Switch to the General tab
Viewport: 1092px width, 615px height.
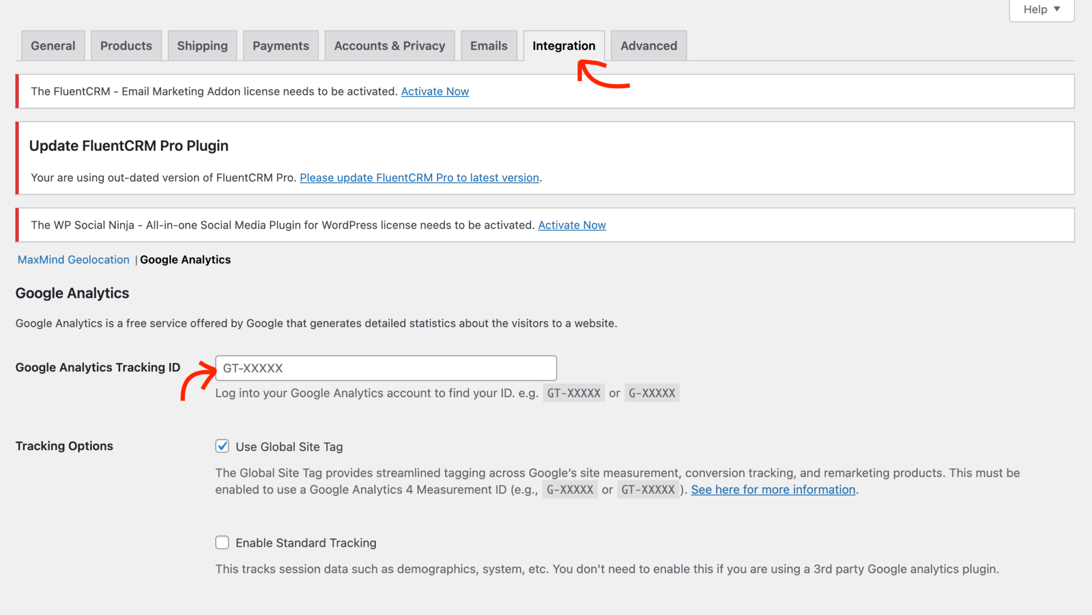[x=53, y=45]
